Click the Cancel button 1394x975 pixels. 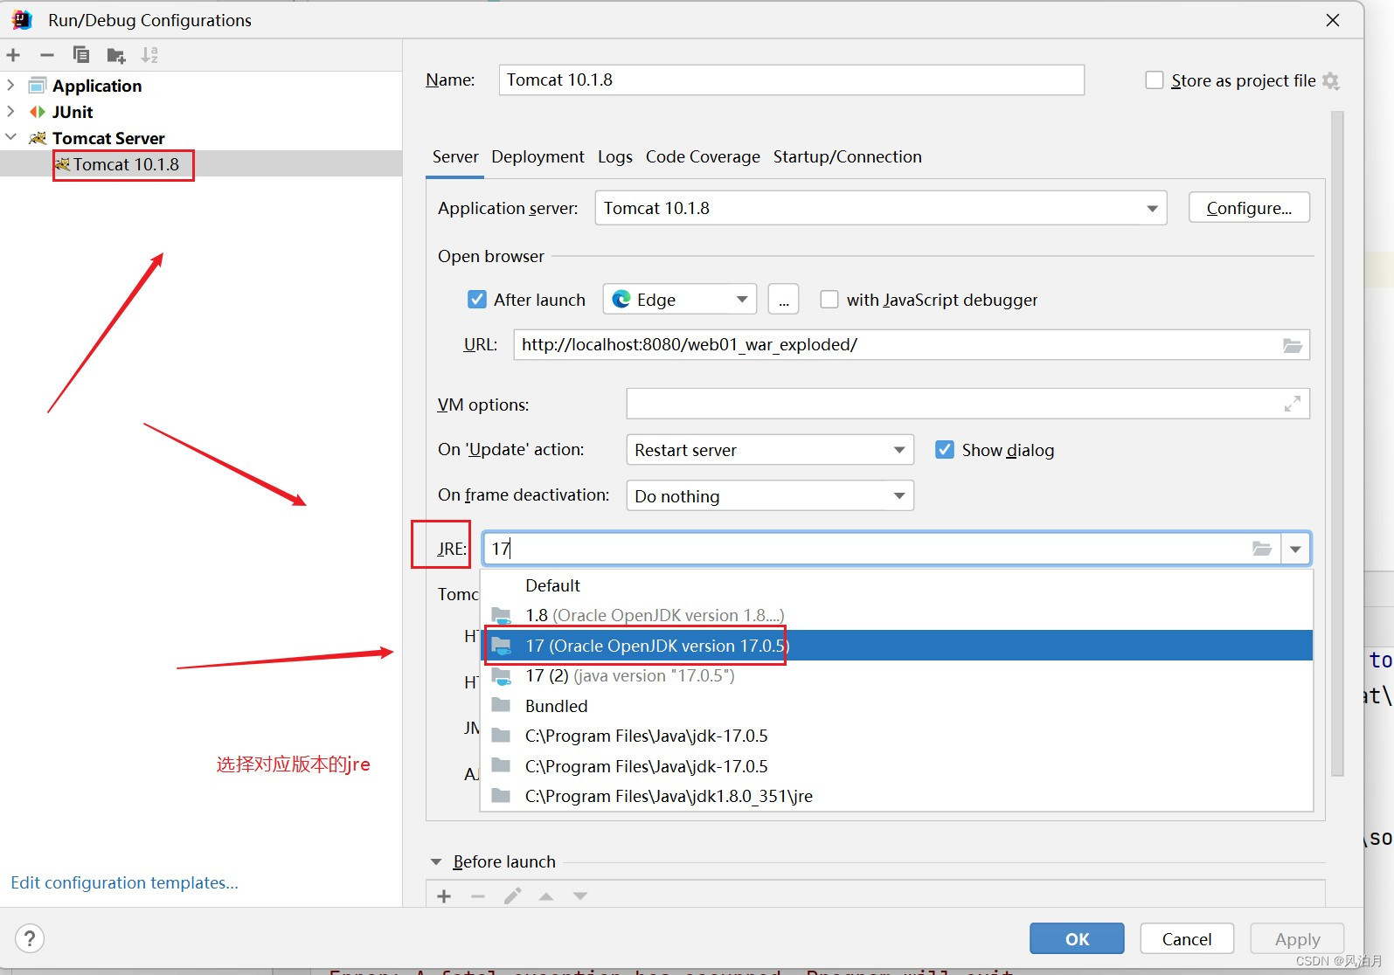coord(1187,939)
